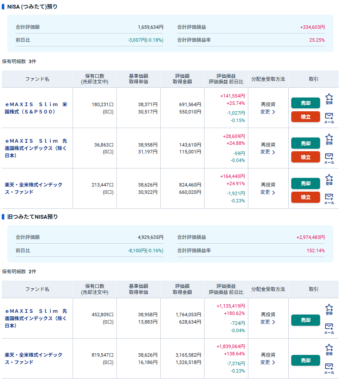Open eMAXIS Slim 米国株式 (S&P500) fund name link

(x=36, y=108)
